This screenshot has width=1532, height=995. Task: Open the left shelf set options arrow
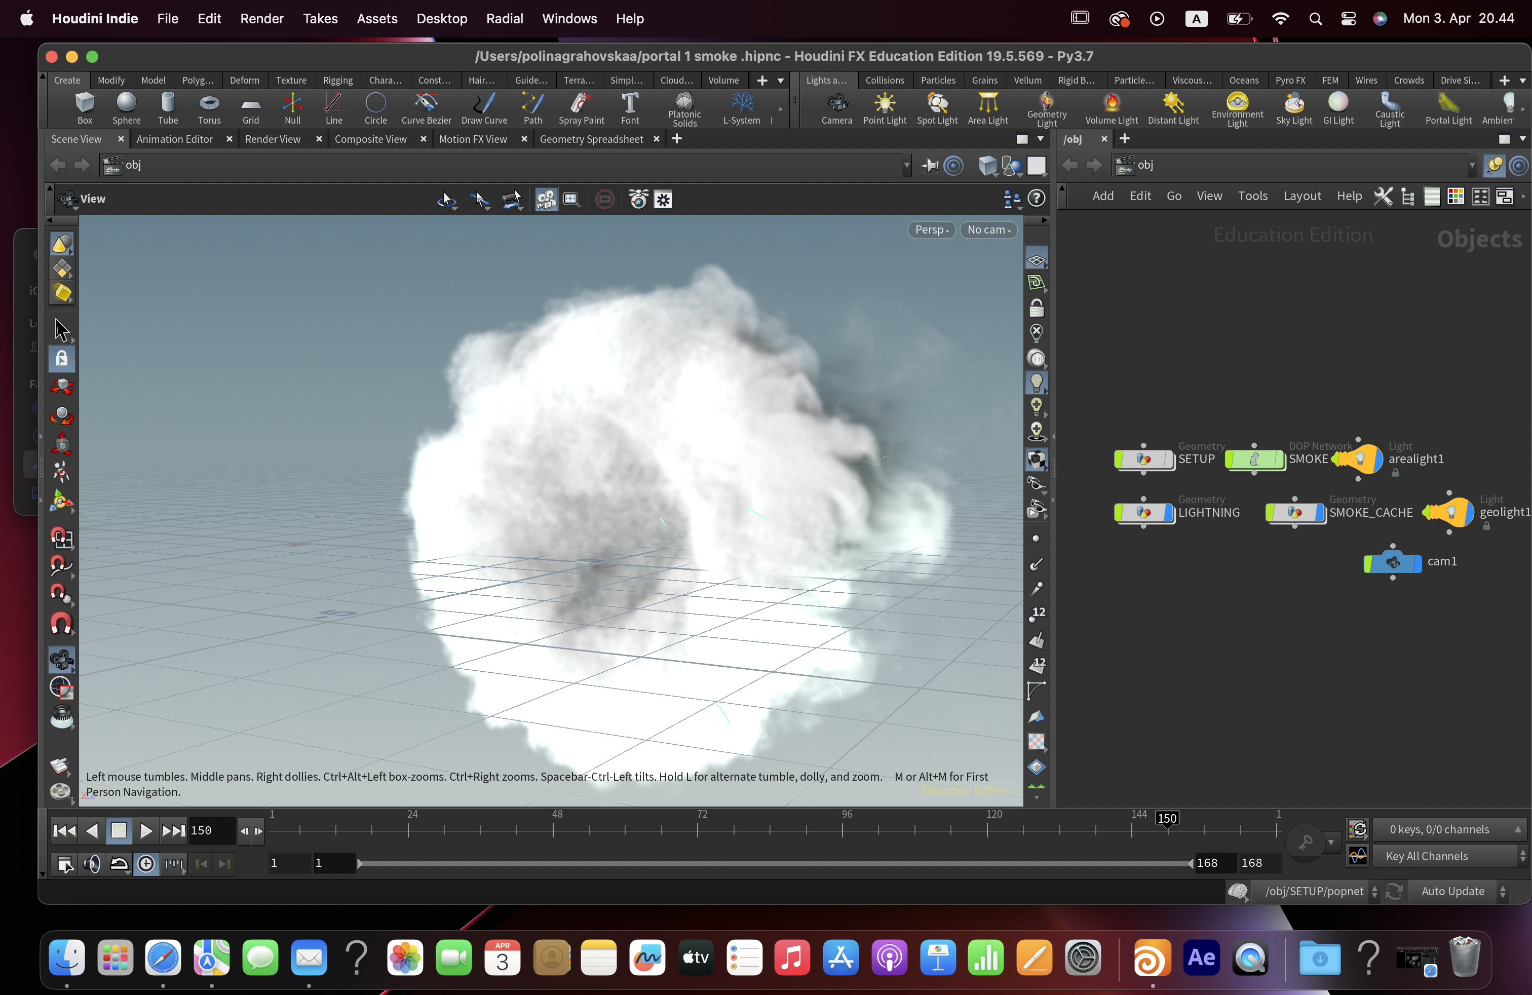(781, 81)
